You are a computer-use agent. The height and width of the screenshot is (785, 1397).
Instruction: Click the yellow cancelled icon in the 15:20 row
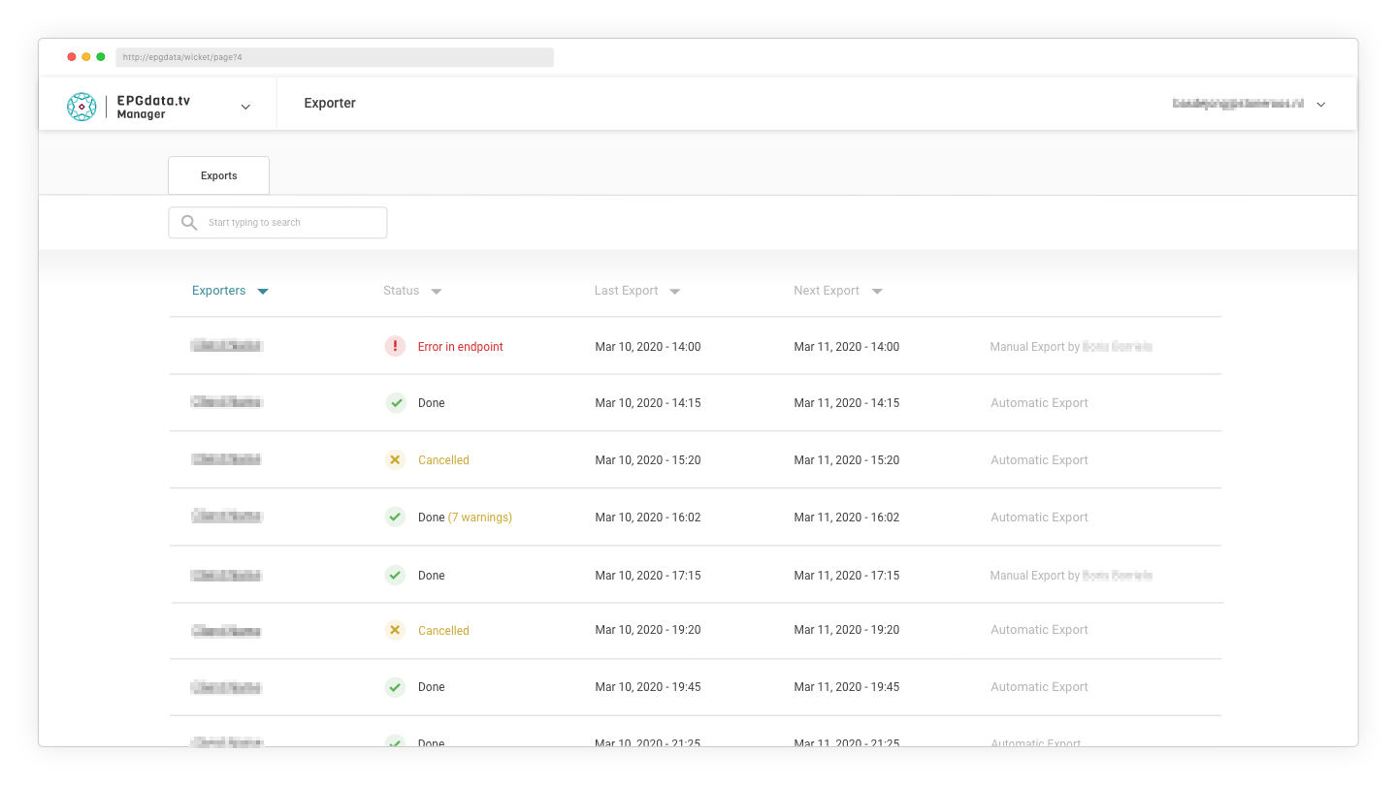click(395, 459)
